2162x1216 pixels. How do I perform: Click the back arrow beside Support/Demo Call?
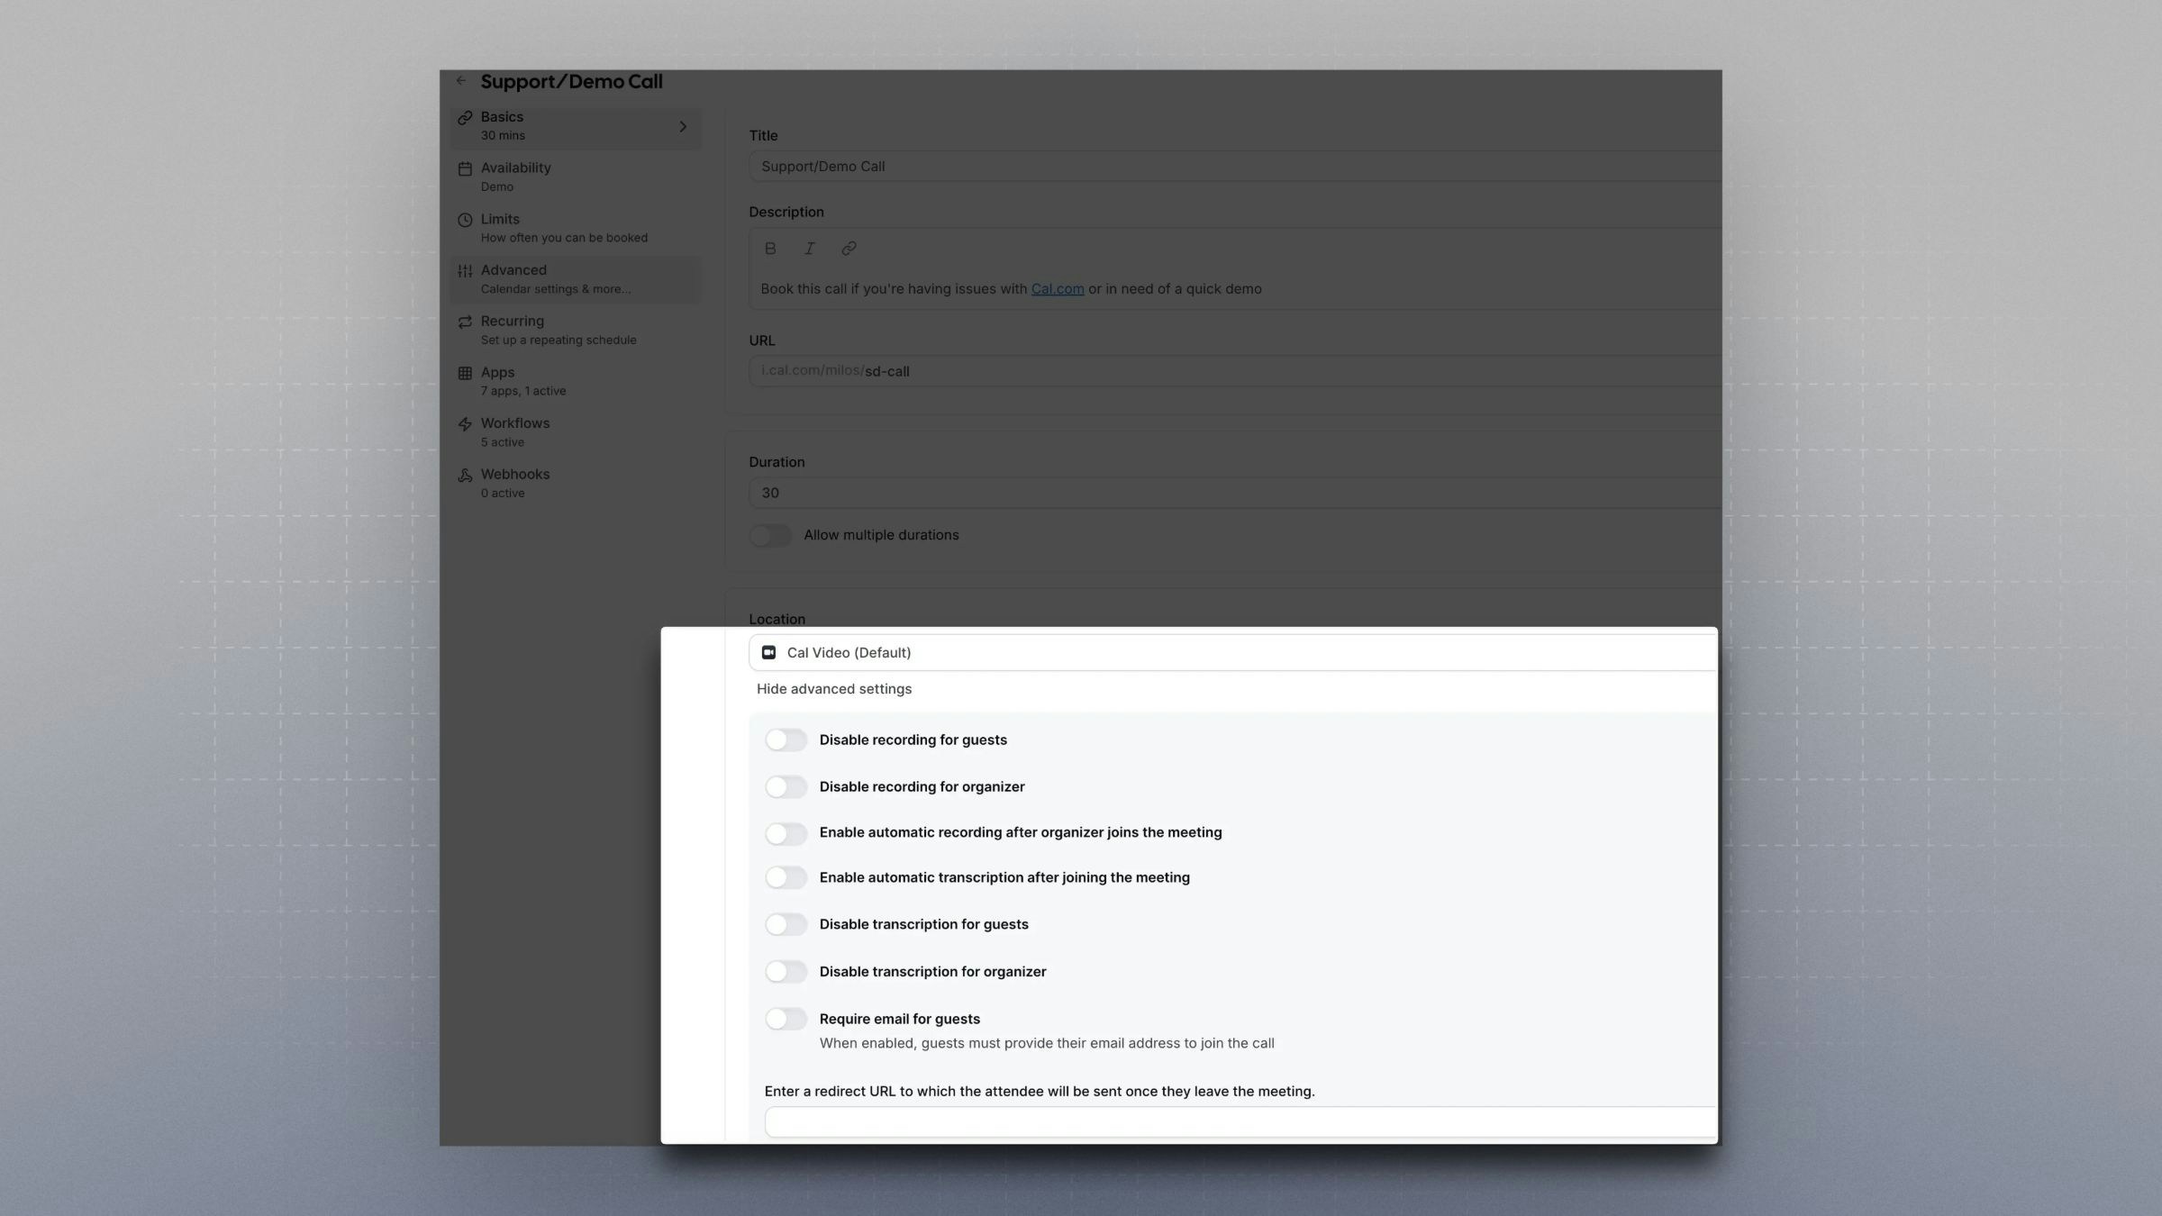(x=461, y=81)
